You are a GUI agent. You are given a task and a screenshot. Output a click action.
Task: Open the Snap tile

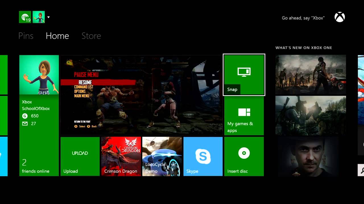[x=244, y=75]
